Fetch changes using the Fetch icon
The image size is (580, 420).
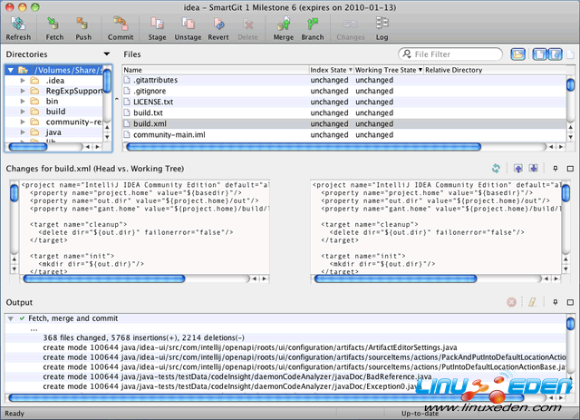click(x=53, y=24)
